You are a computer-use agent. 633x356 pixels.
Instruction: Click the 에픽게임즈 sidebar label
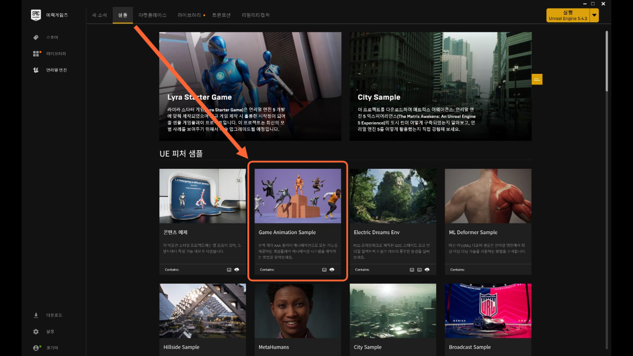[57, 15]
